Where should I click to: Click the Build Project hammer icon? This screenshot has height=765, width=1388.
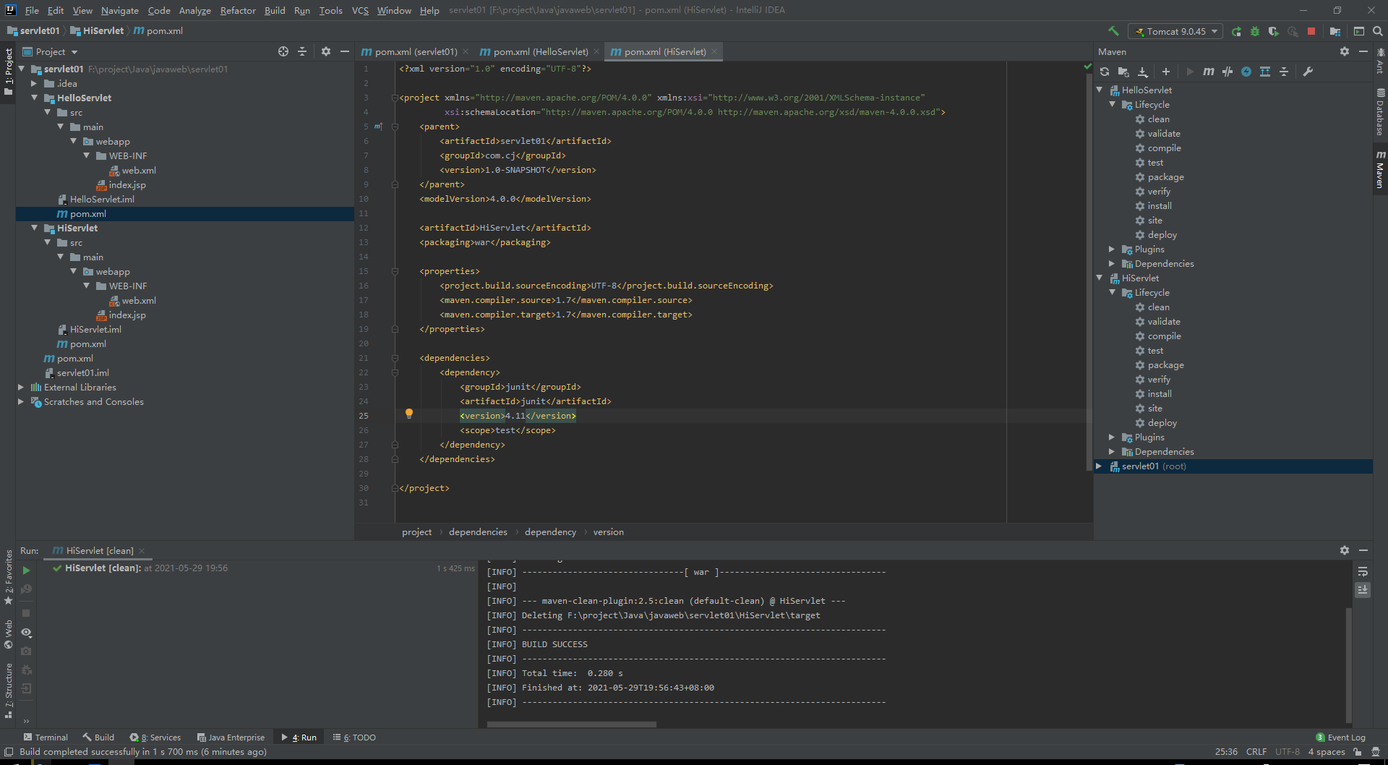click(x=1113, y=31)
